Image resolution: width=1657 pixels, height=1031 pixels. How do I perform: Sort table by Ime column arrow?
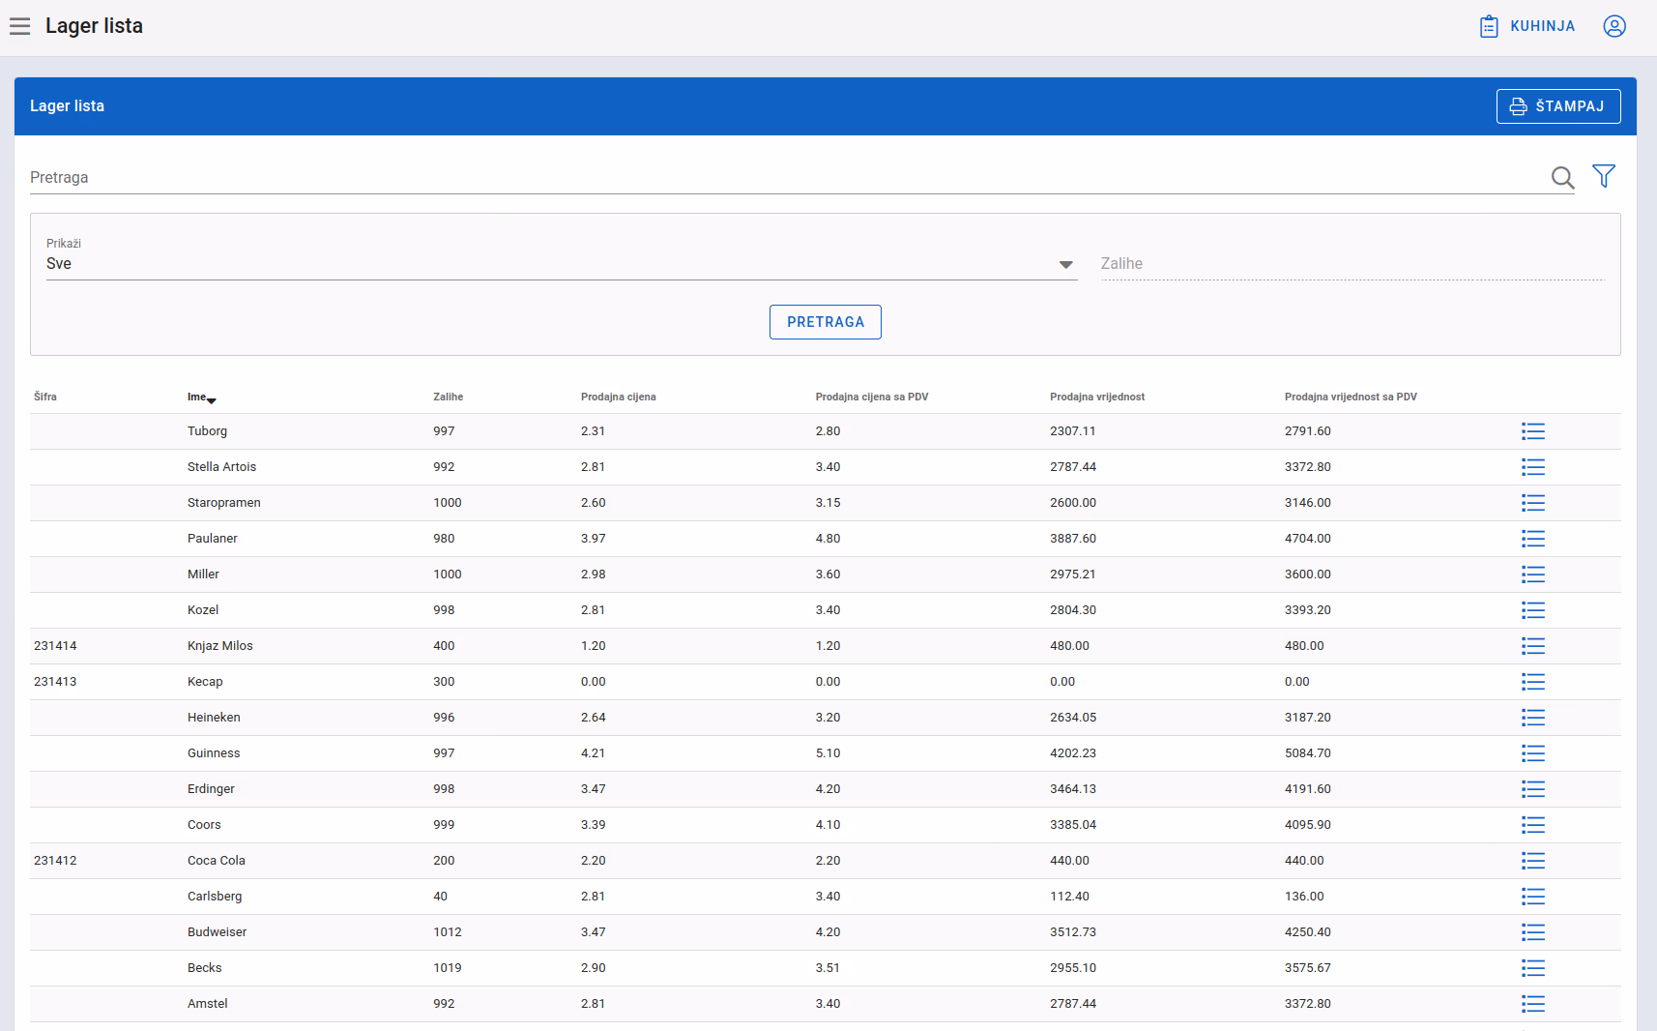[x=212, y=400]
